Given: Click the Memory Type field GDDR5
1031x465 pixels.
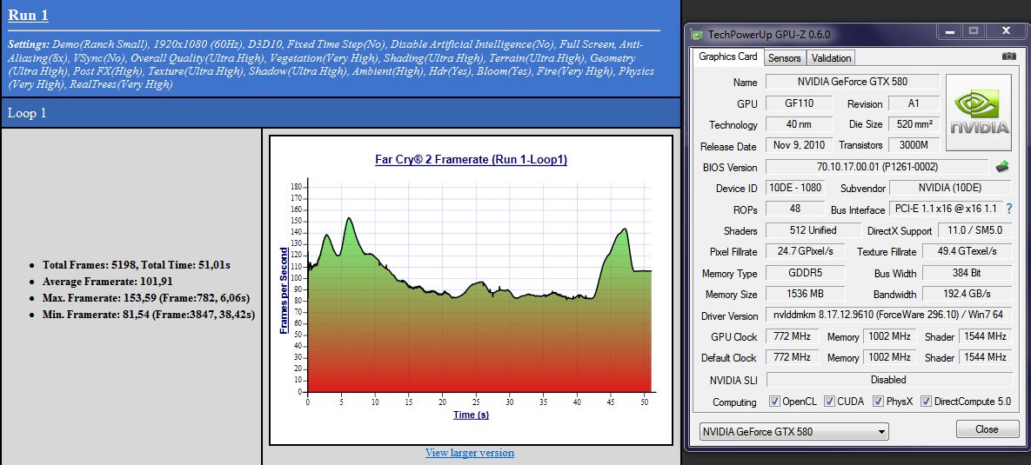Looking at the screenshot, I should click(x=804, y=273).
